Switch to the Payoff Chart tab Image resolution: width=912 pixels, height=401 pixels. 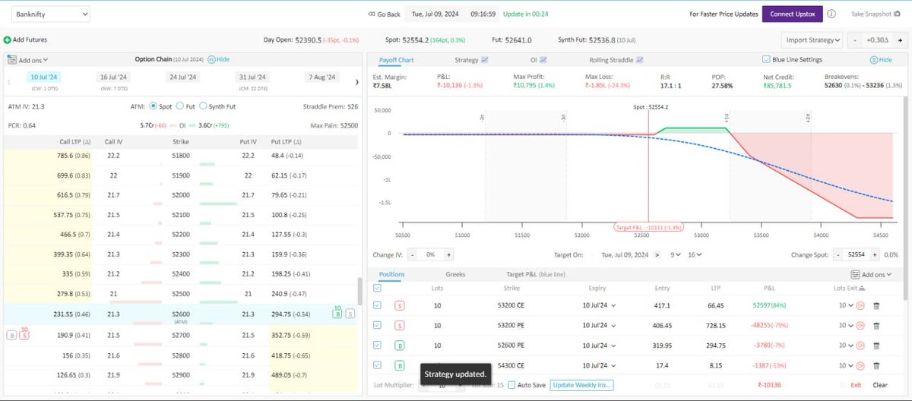[395, 59]
